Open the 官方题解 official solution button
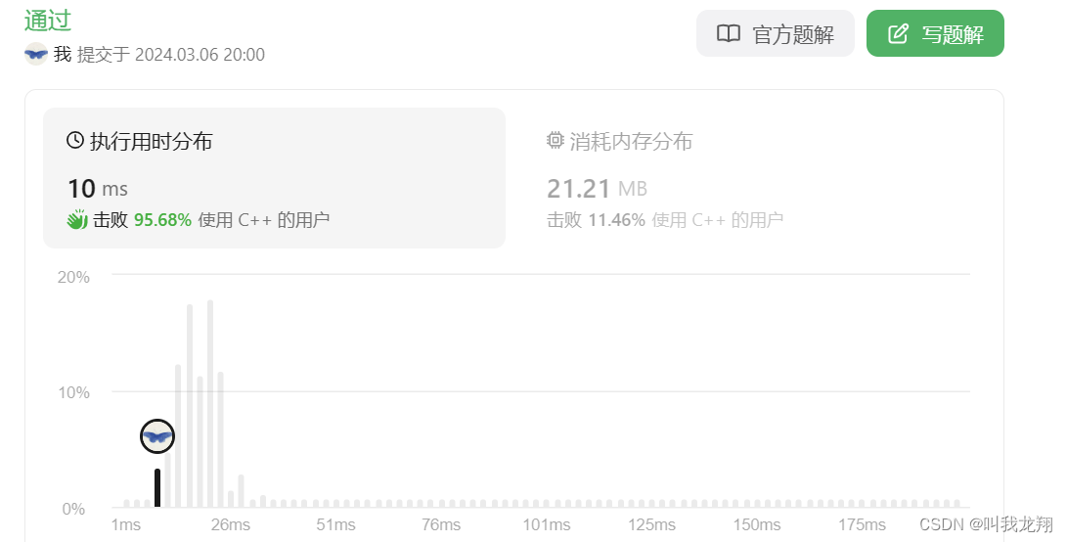Viewport: 1067px width, 542px height. pos(776,33)
